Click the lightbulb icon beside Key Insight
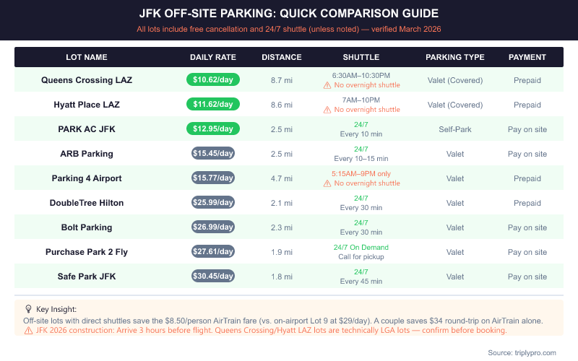 (x=28, y=308)
